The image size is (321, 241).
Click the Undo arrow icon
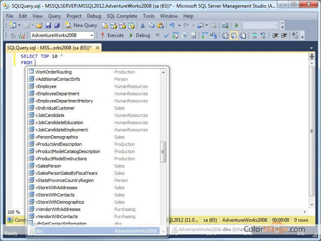click(172, 25)
